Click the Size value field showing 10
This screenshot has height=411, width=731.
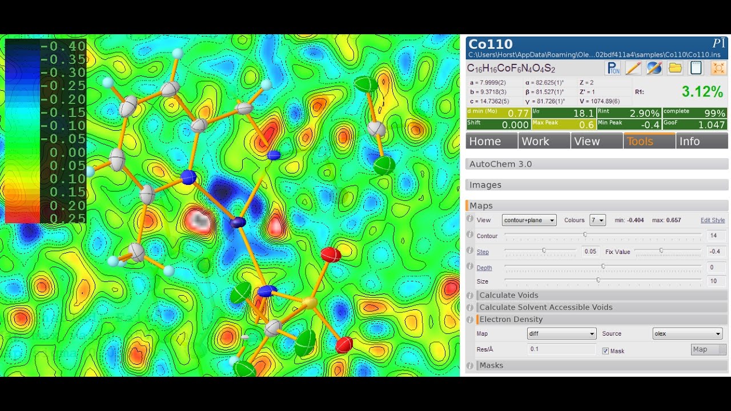(716, 281)
